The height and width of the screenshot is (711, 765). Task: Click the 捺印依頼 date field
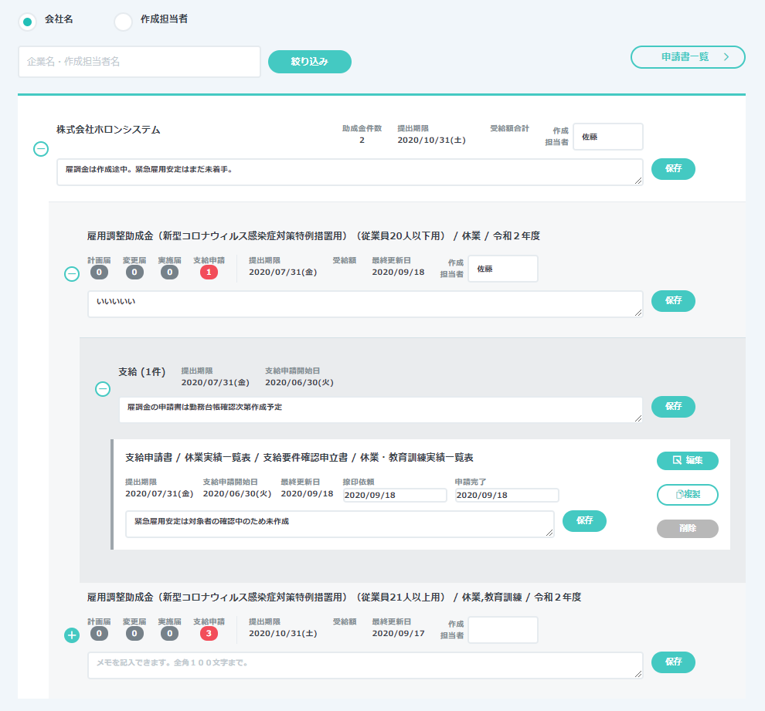394,496
